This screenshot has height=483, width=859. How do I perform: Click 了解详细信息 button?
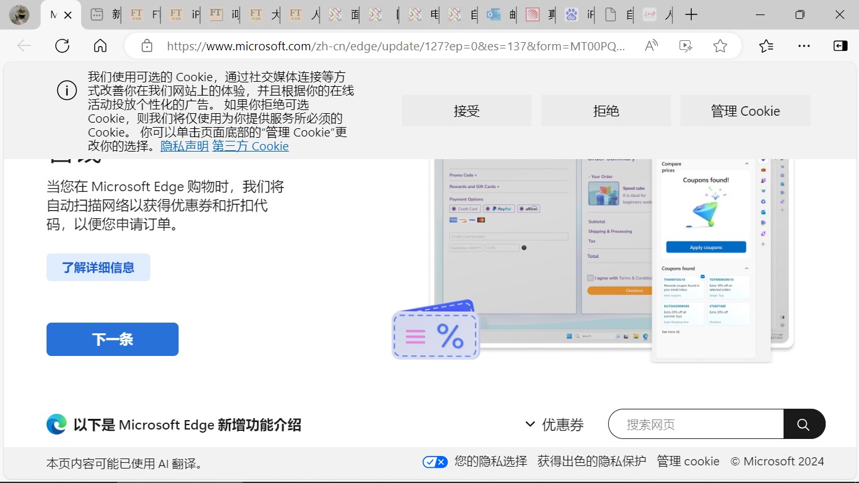coord(98,267)
